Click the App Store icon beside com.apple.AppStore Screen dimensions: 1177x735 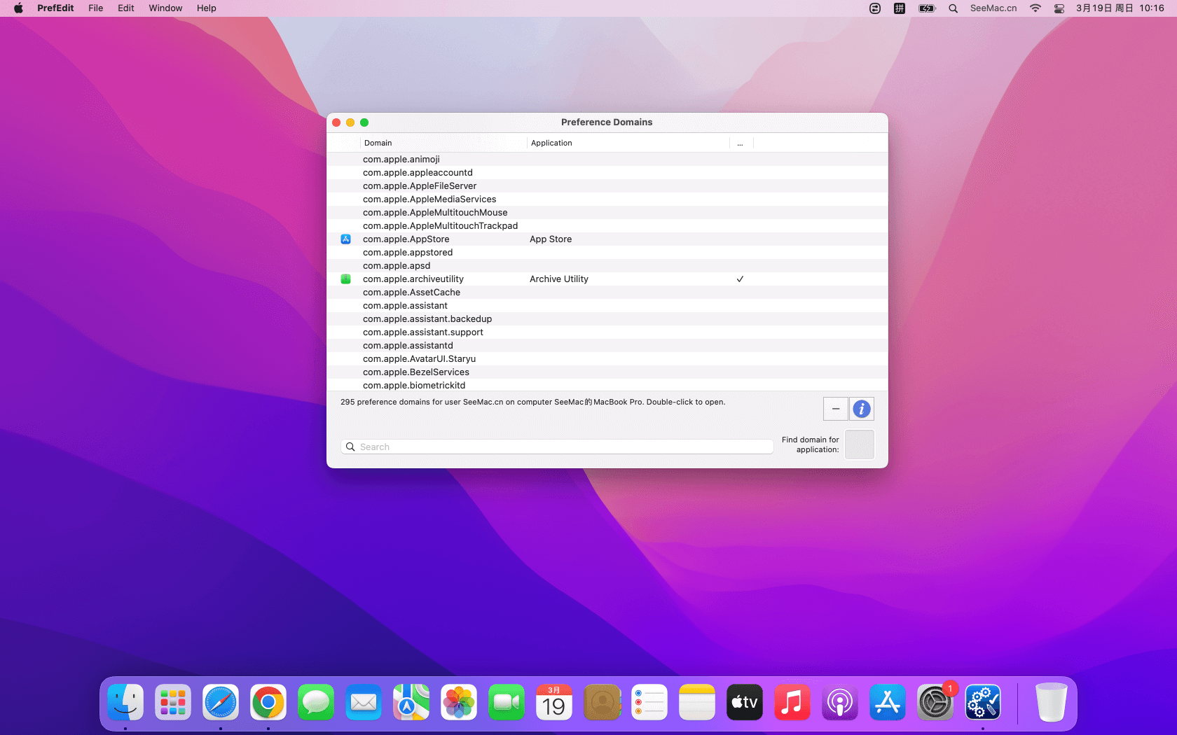click(x=345, y=239)
